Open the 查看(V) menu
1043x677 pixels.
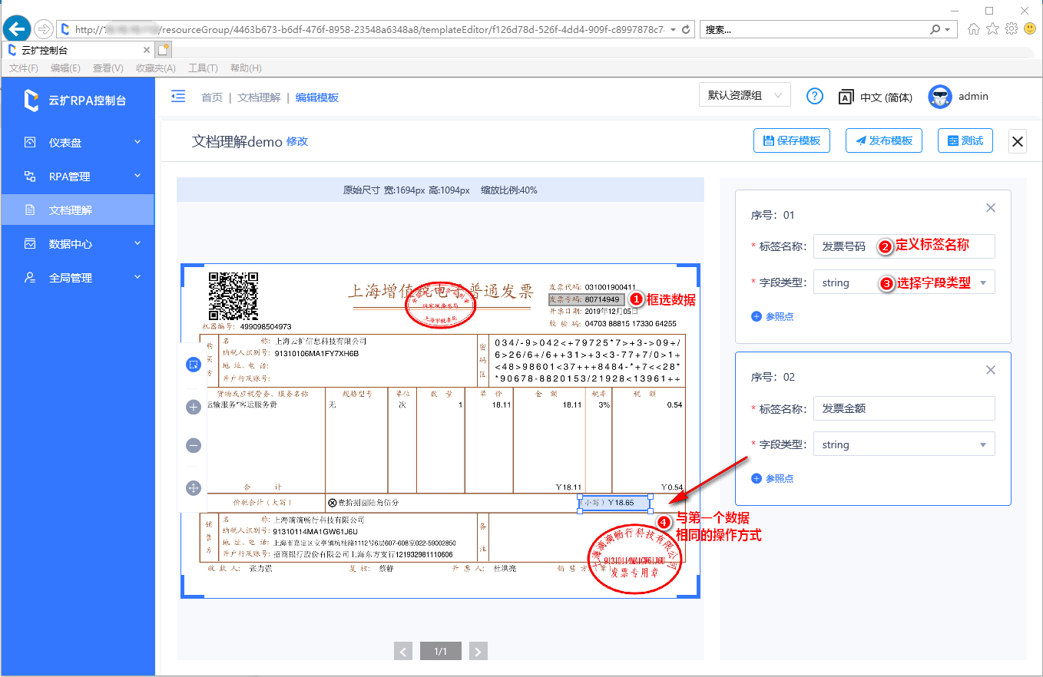pyautogui.click(x=108, y=68)
